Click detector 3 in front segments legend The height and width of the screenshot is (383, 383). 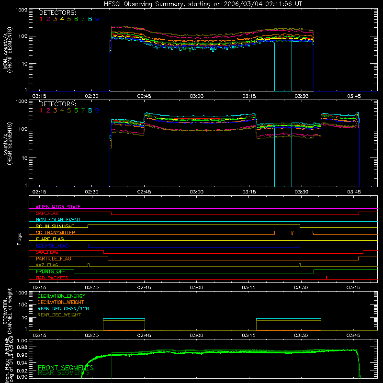[x=55, y=19]
